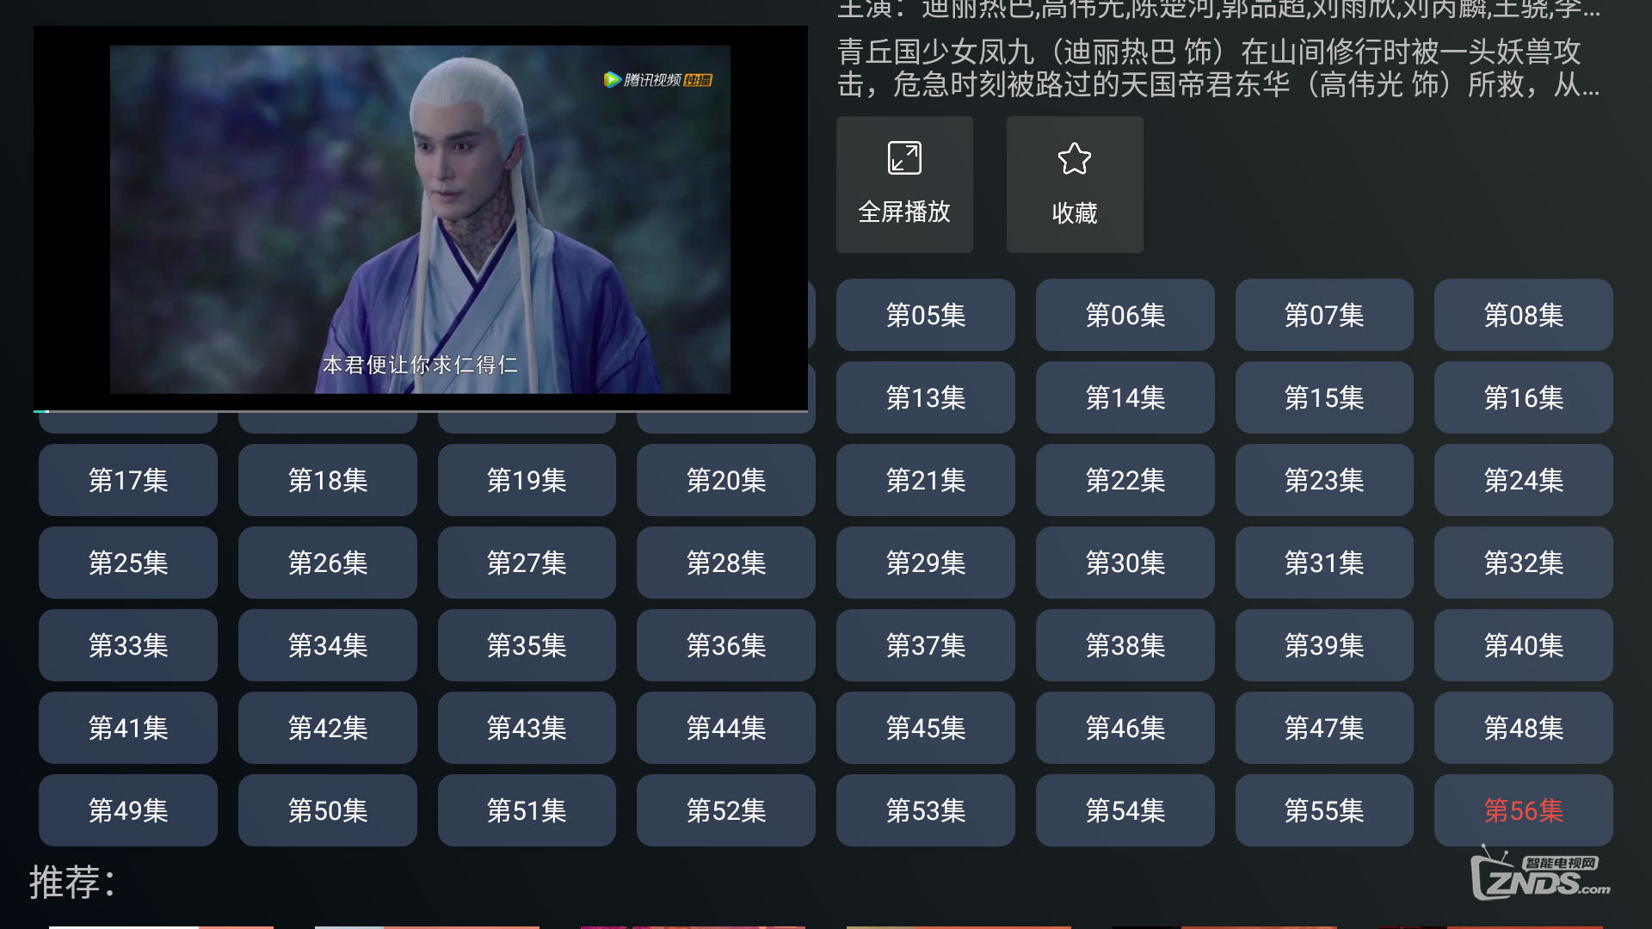Select episode 第05集
The width and height of the screenshot is (1652, 929).
click(x=926, y=315)
